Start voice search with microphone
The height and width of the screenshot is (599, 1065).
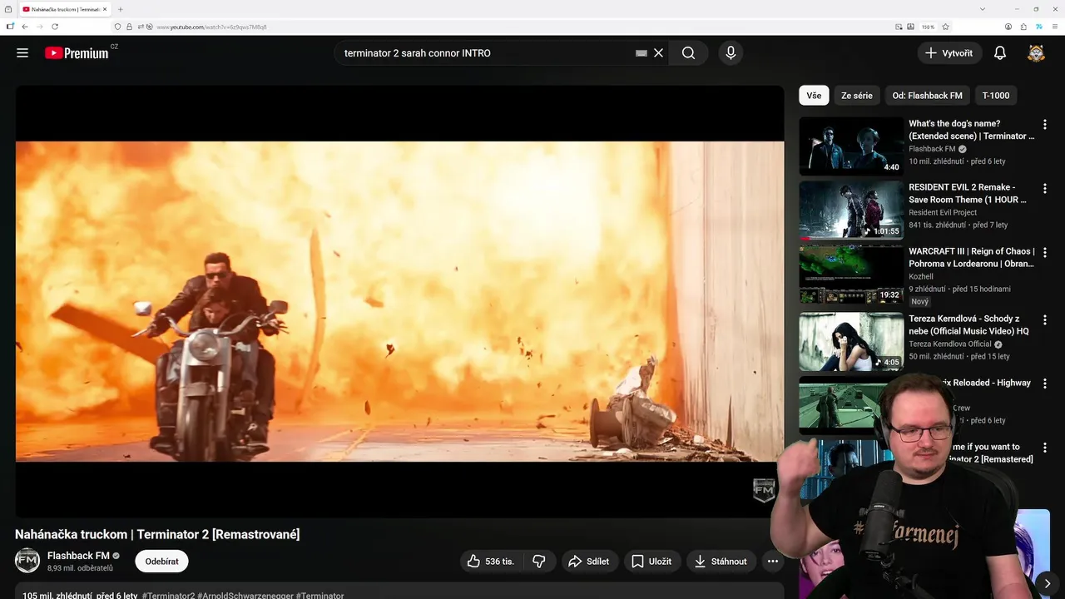coord(731,52)
